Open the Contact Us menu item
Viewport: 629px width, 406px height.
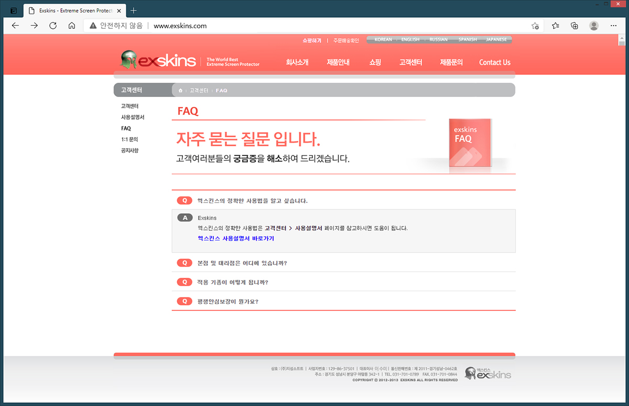(x=494, y=62)
